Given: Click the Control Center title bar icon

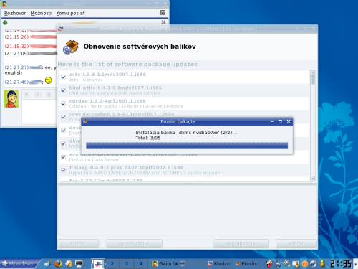Looking at the screenshot, I should 61,29.
